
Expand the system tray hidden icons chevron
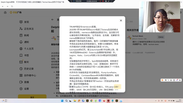(156, 101)
